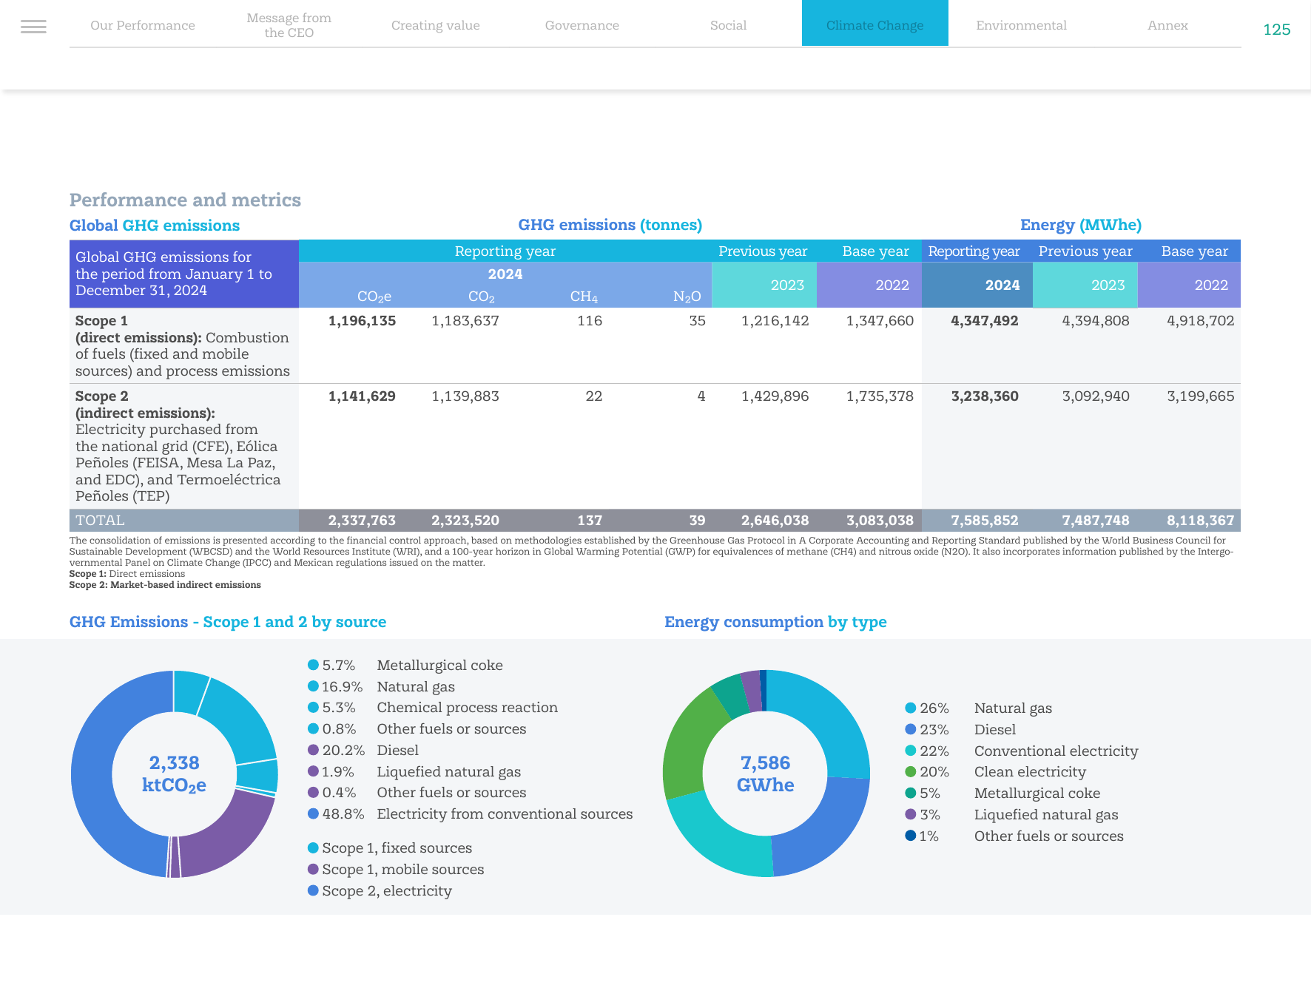Screen dimensions: 1311x1005
Task: Click the Metallurgical coke 5.7% legend dot
Action: tap(314, 665)
